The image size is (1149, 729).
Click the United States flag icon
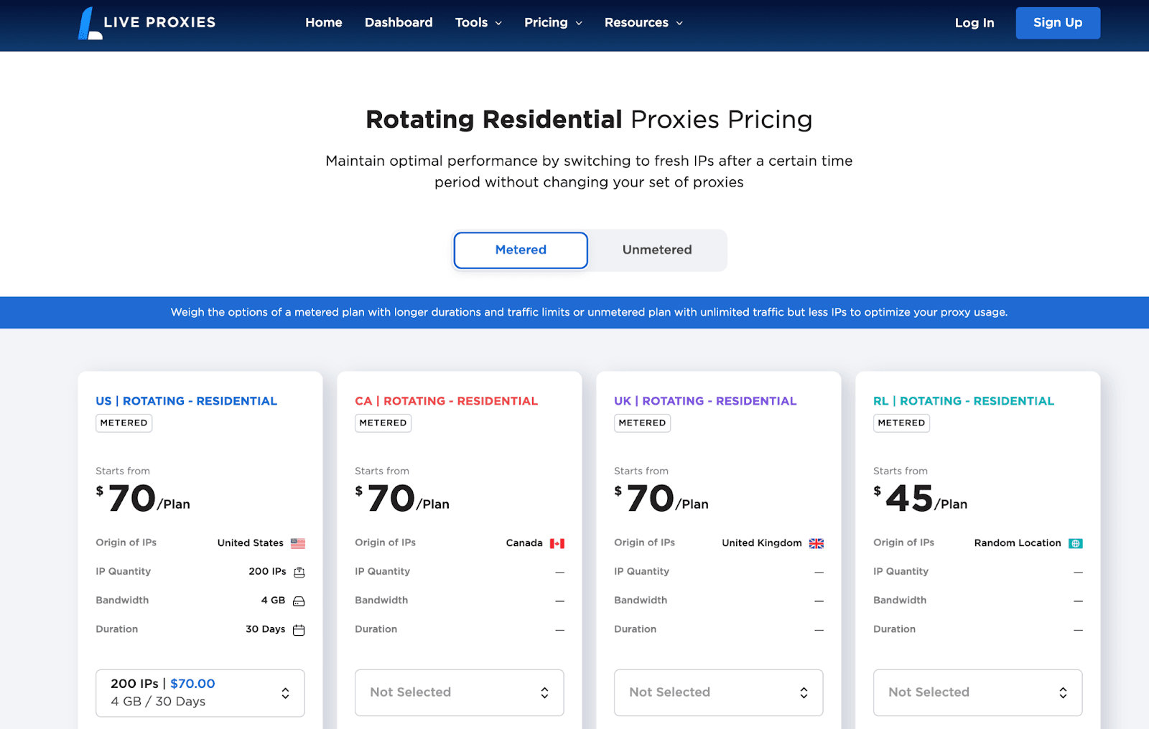pyautogui.click(x=298, y=543)
